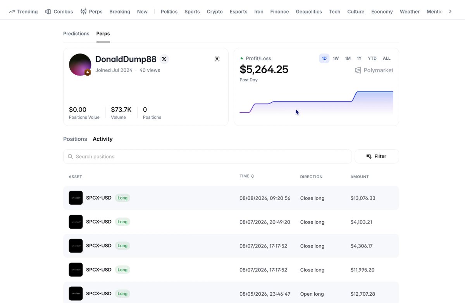This screenshot has width=465, height=303.
Task: Open the X (Twitter) profile icon
Action: 164,59
